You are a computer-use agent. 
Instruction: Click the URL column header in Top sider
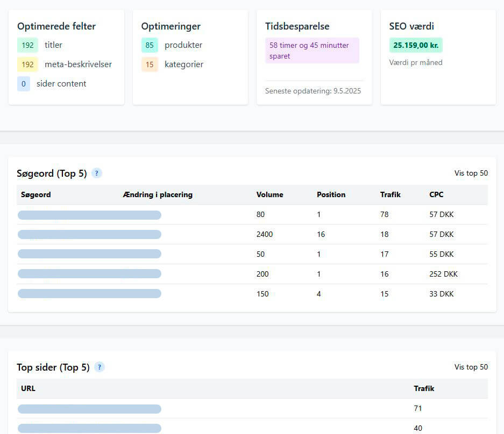[28, 388]
